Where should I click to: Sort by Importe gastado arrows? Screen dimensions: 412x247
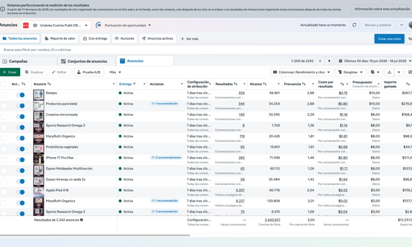click(x=408, y=84)
